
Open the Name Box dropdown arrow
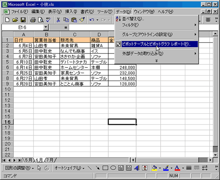click(46, 27)
